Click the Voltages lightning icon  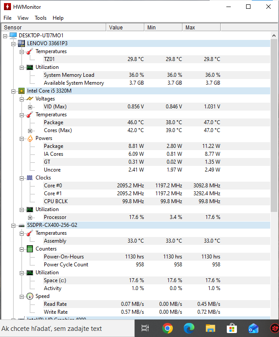click(x=30, y=99)
